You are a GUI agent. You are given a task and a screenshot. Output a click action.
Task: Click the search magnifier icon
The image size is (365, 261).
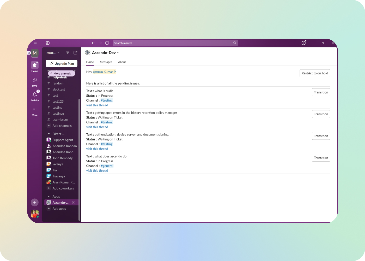point(235,43)
